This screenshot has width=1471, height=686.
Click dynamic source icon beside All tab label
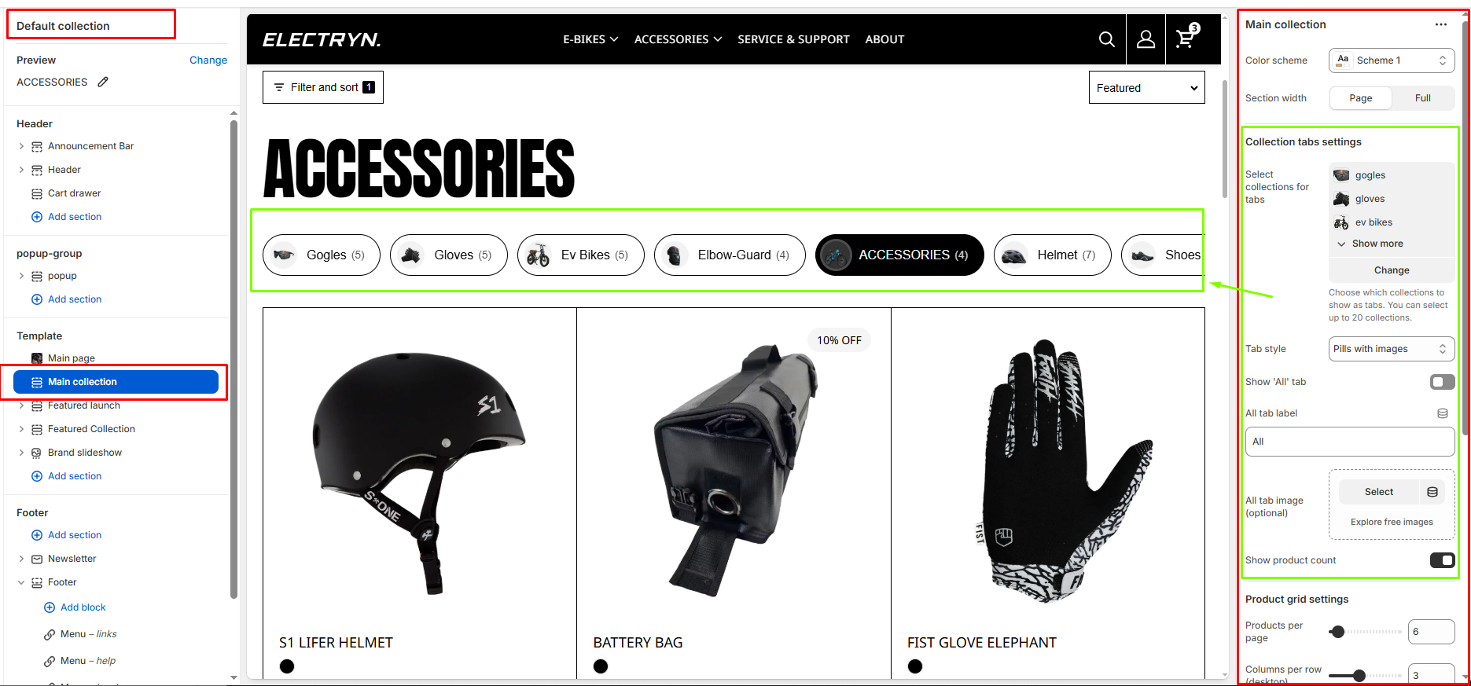1443,413
